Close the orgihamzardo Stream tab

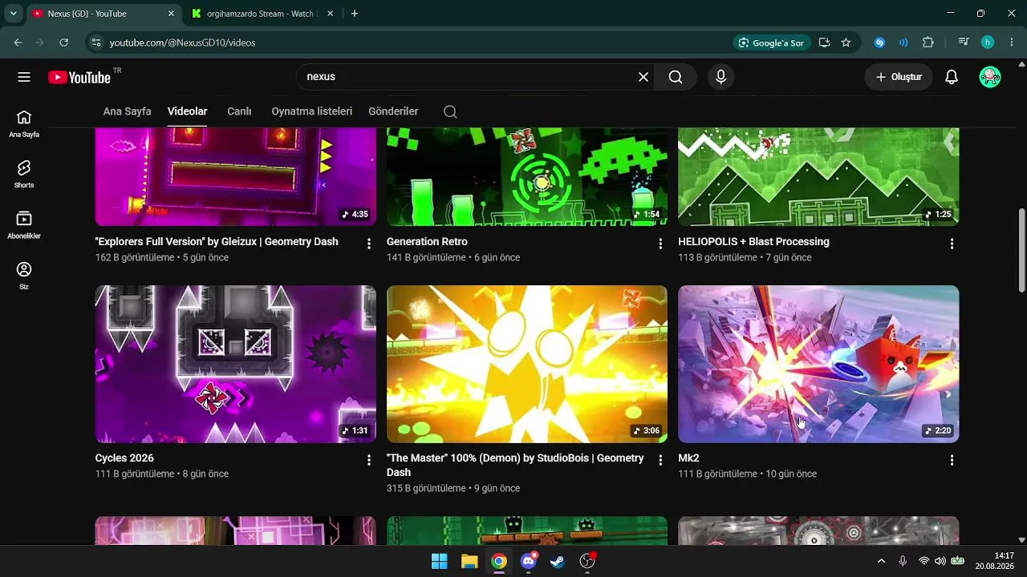331,14
